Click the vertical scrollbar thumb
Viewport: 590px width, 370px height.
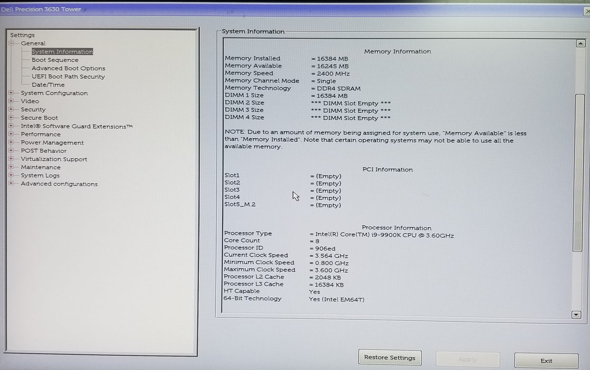tap(578, 173)
